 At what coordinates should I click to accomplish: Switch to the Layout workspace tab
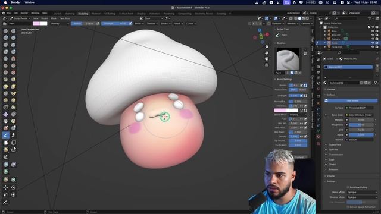57,14
